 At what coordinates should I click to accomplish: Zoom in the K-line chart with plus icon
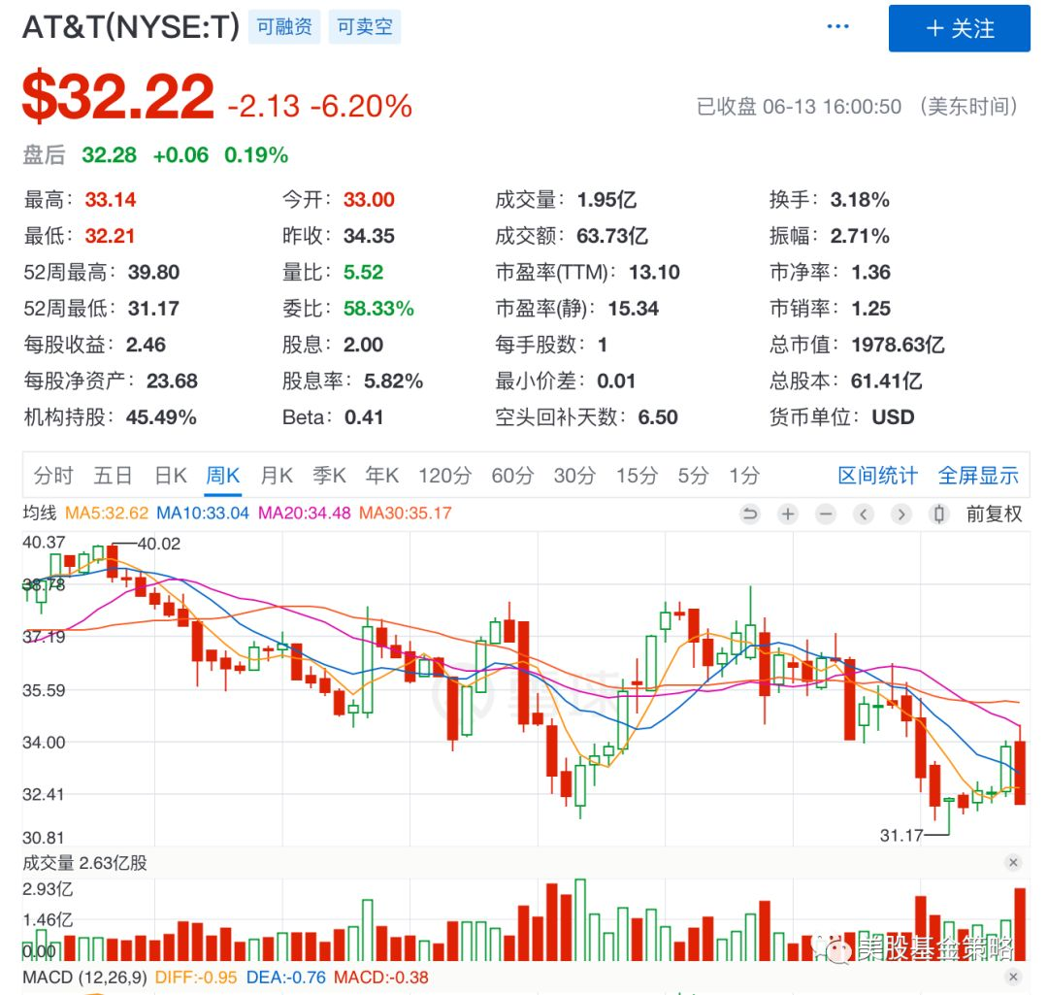coord(788,514)
